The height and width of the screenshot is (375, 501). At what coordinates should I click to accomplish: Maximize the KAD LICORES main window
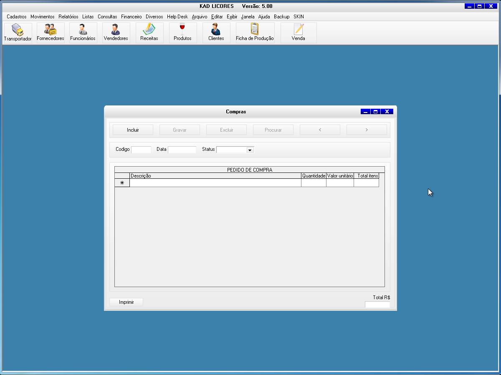(x=480, y=6)
